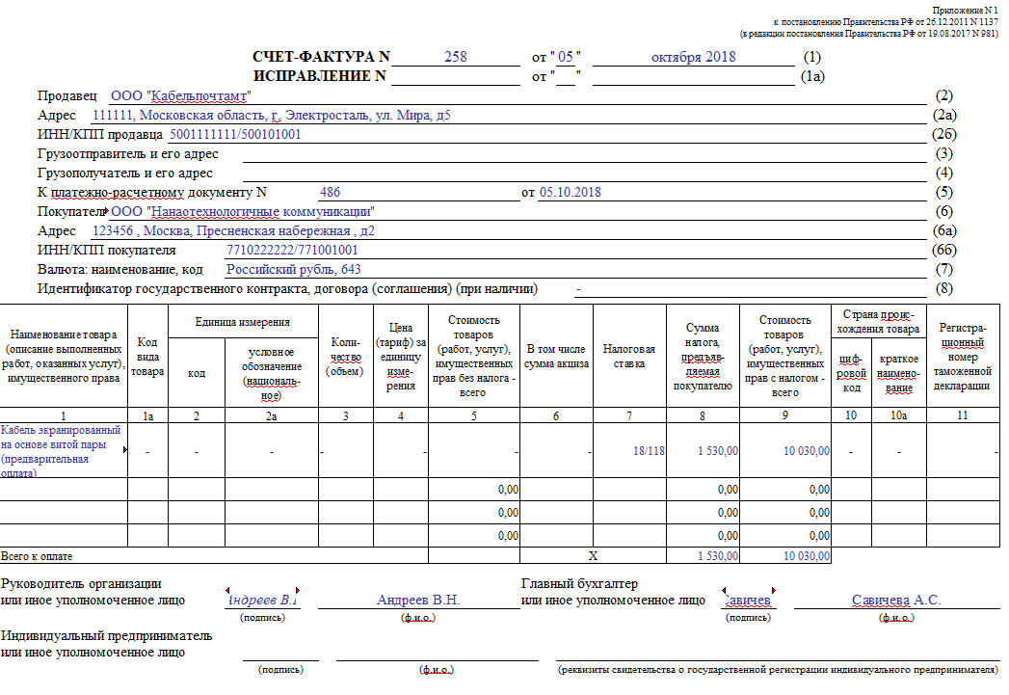Click the seller address field in Электросталь
This screenshot has height=695, width=1009.
(x=272, y=115)
